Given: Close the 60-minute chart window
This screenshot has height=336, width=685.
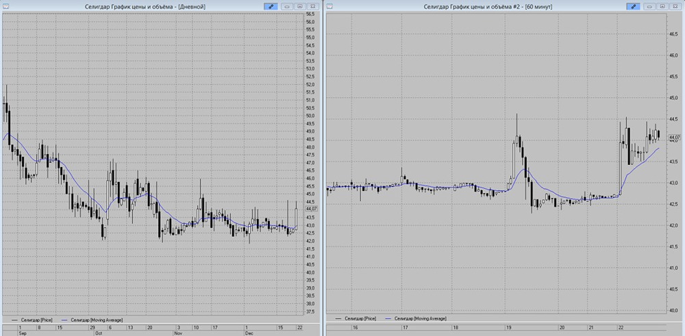Looking at the screenshot, I should pos(675,6).
